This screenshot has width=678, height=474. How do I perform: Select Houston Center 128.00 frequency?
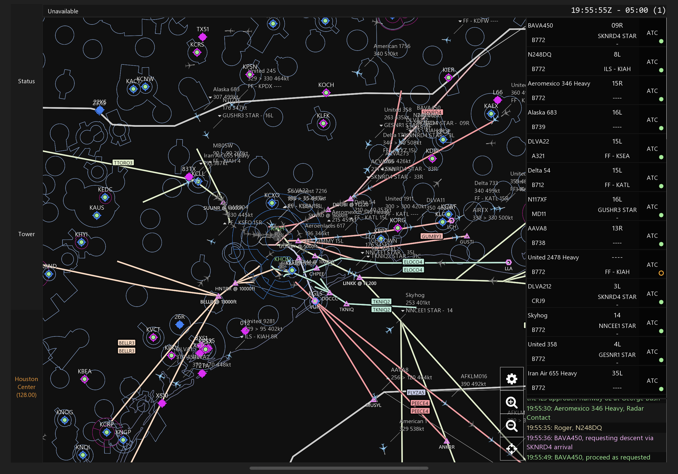click(x=26, y=386)
